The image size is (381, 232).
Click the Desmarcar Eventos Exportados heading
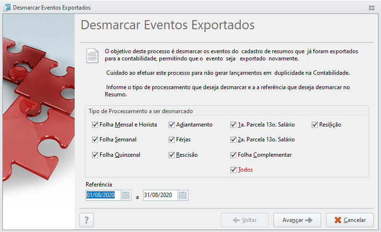click(x=168, y=25)
